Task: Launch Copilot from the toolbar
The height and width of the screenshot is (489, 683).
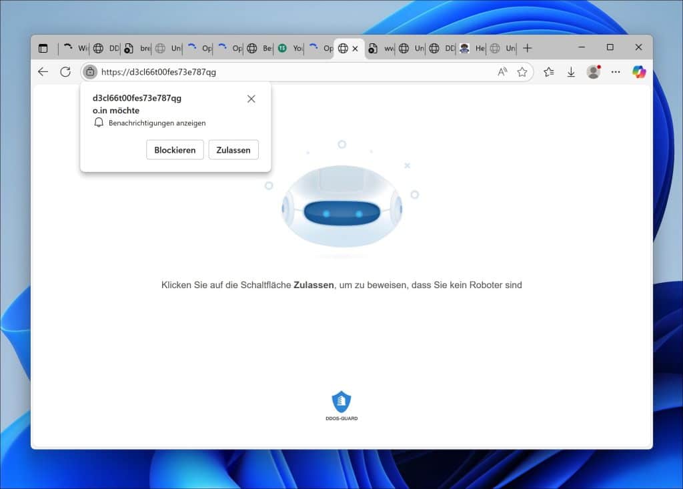Action: pos(639,72)
